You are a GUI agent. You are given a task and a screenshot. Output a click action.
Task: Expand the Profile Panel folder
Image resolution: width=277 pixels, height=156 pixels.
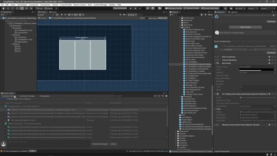pyautogui.click(x=180, y=18)
